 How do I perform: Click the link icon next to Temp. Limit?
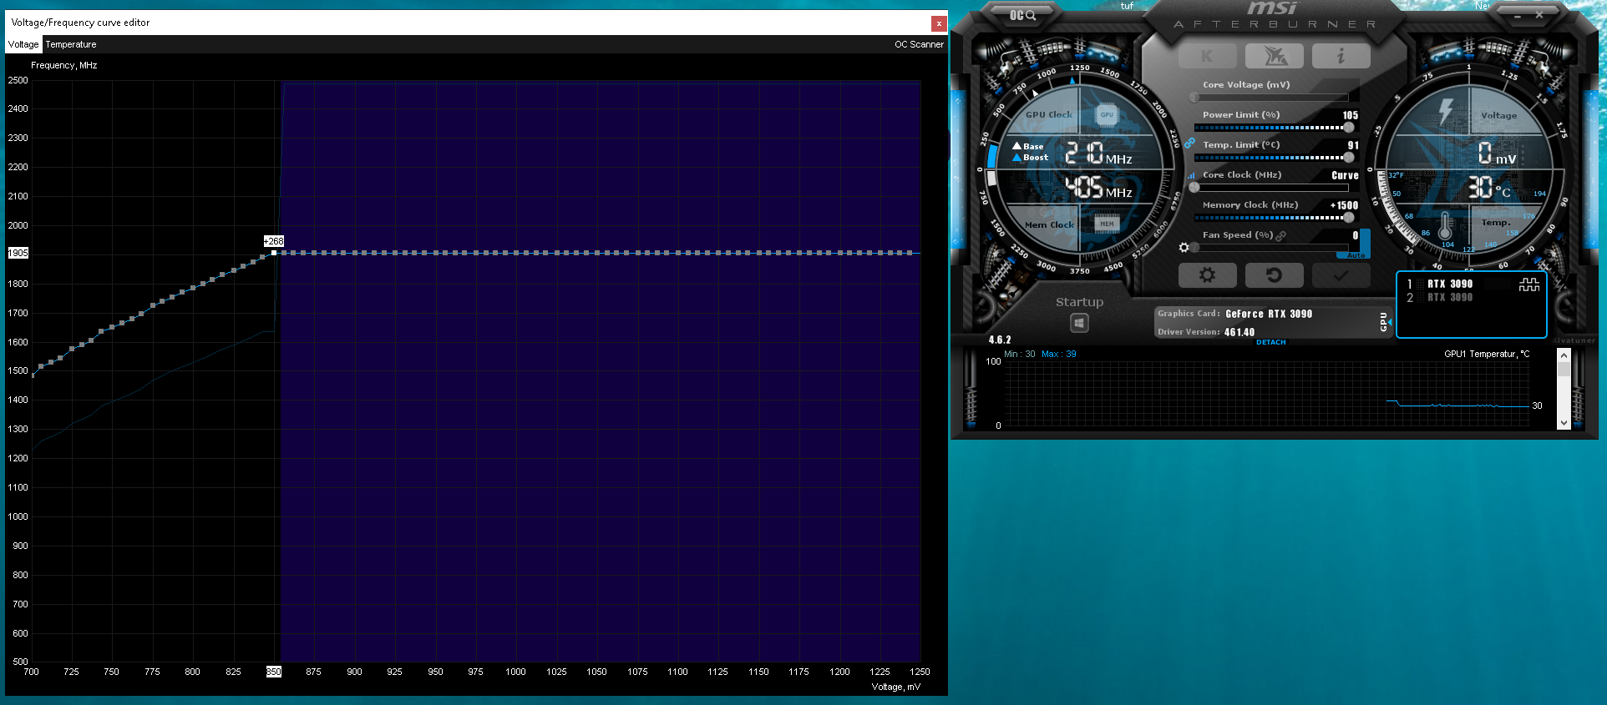pyautogui.click(x=1189, y=144)
